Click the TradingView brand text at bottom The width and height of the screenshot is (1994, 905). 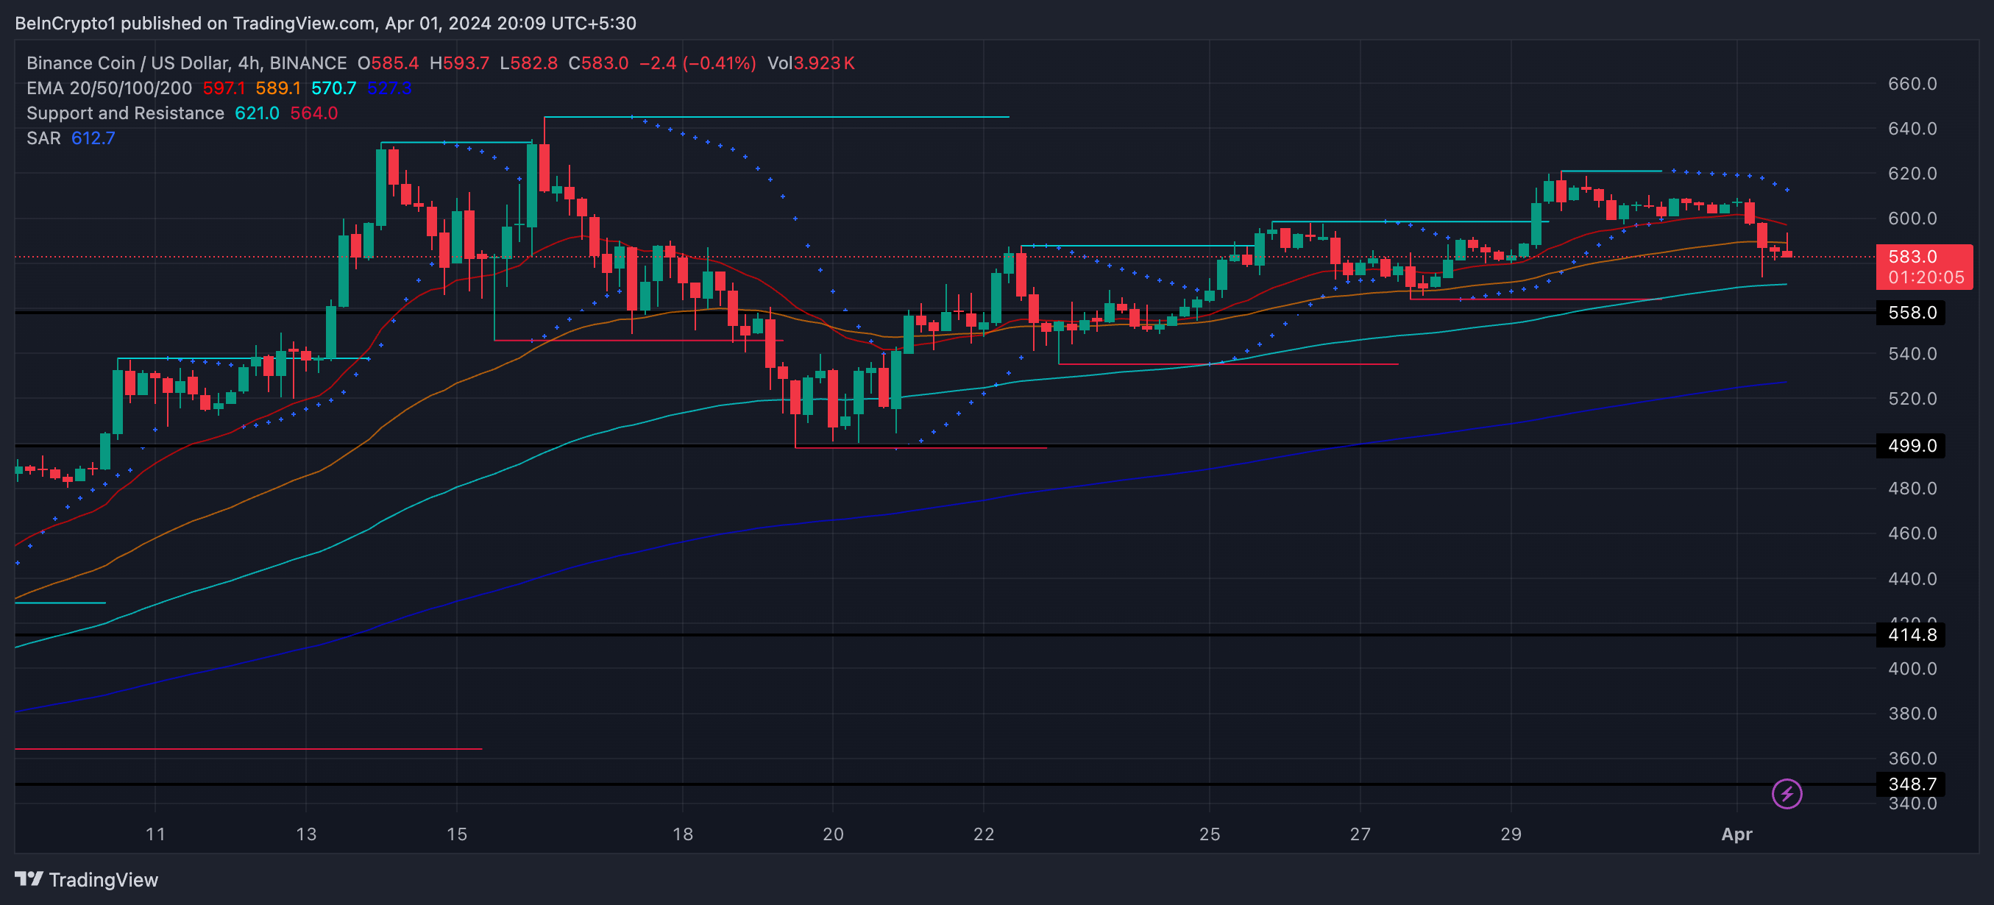point(103,879)
